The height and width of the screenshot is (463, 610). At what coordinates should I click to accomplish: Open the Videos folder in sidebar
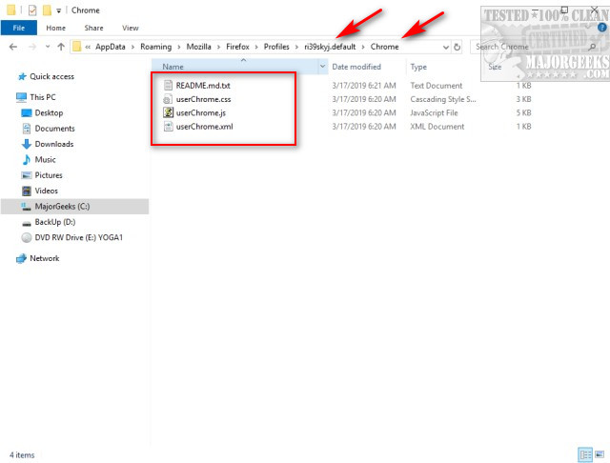[x=47, y=191]
